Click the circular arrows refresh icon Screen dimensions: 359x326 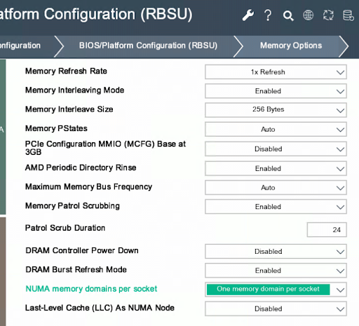(328, 15)
